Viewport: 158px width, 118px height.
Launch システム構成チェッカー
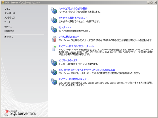pyautogui.click(x=69, y=37)
